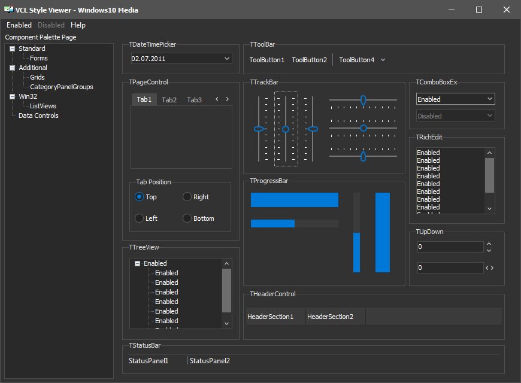521x383 pixels.
Task: Select the Forms item in the palette tree
Action: (38, 59)
